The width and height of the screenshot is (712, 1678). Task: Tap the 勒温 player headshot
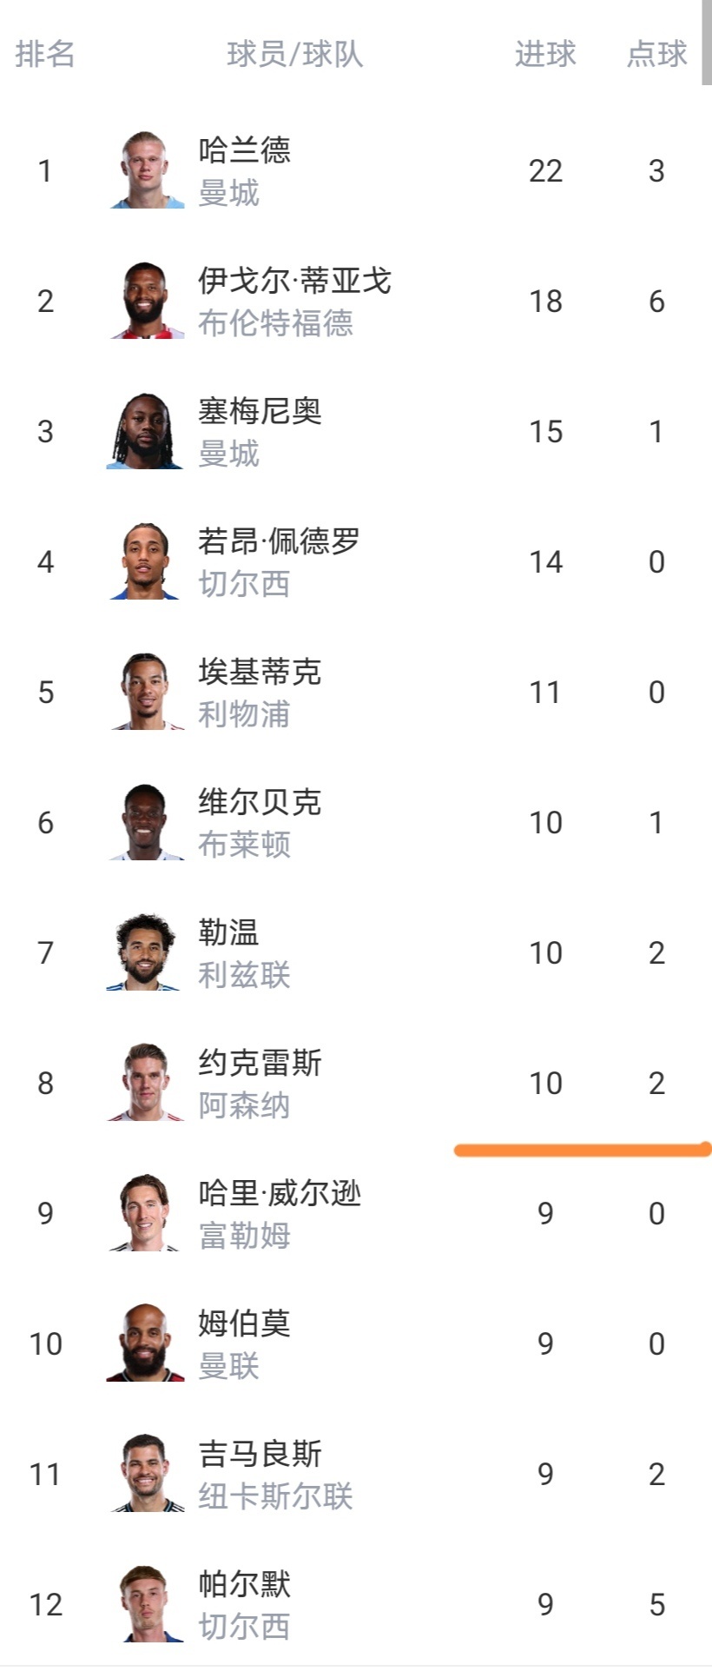click(x=146, y=952)
